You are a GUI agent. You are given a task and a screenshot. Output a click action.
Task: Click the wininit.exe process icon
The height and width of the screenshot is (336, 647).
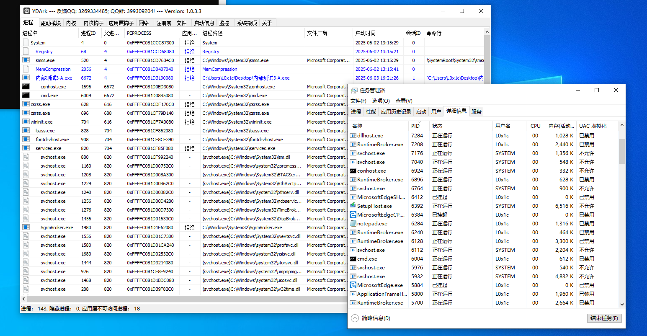[x=26, y=122]
